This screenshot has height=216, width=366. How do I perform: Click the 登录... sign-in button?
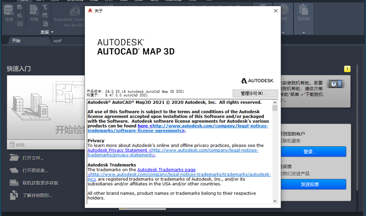pos(313,151)
